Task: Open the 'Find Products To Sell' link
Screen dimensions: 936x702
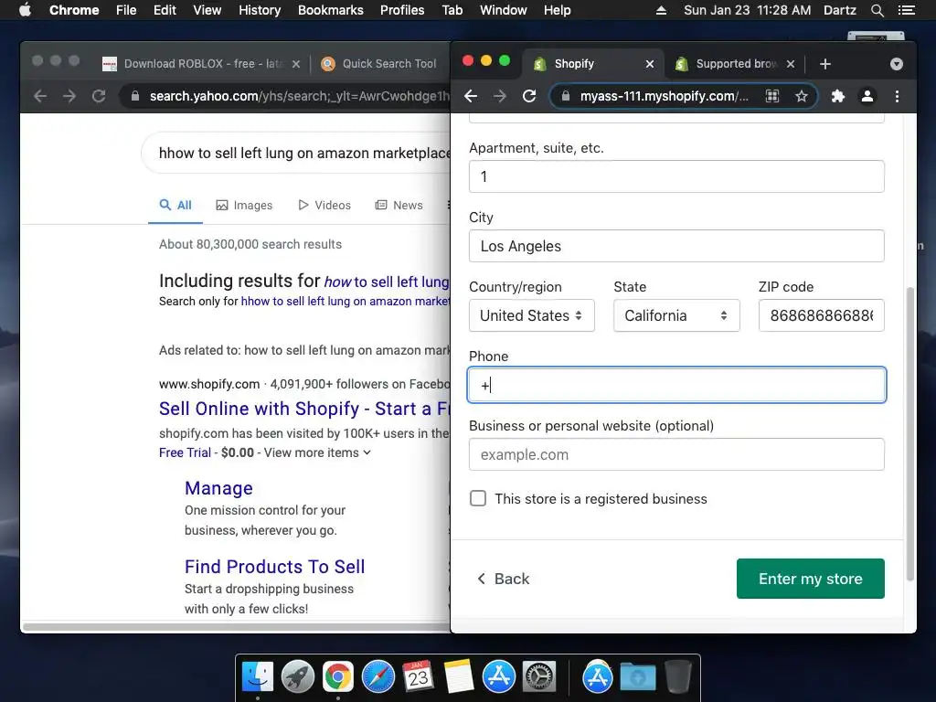Action: 274,566
